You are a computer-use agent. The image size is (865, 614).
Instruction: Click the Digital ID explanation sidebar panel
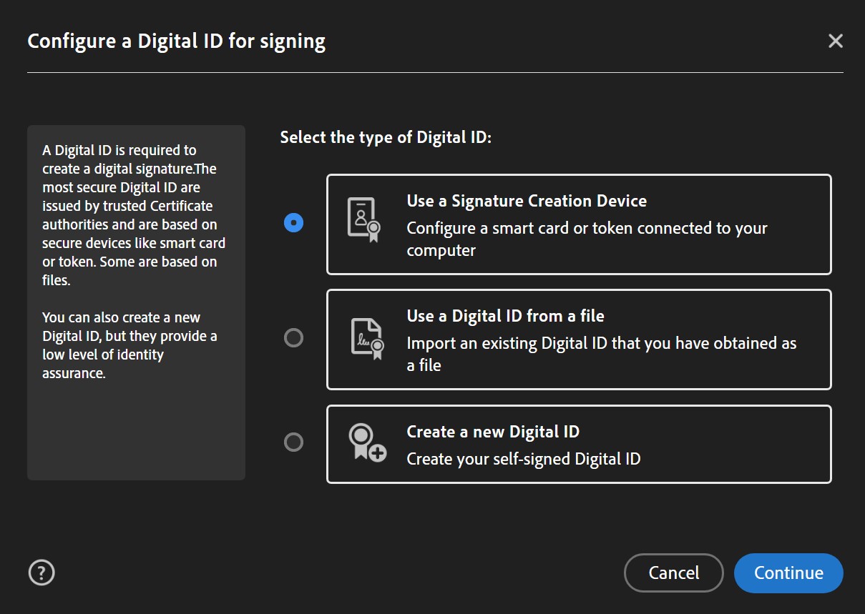pyautogui.click(x=136, y=303)
